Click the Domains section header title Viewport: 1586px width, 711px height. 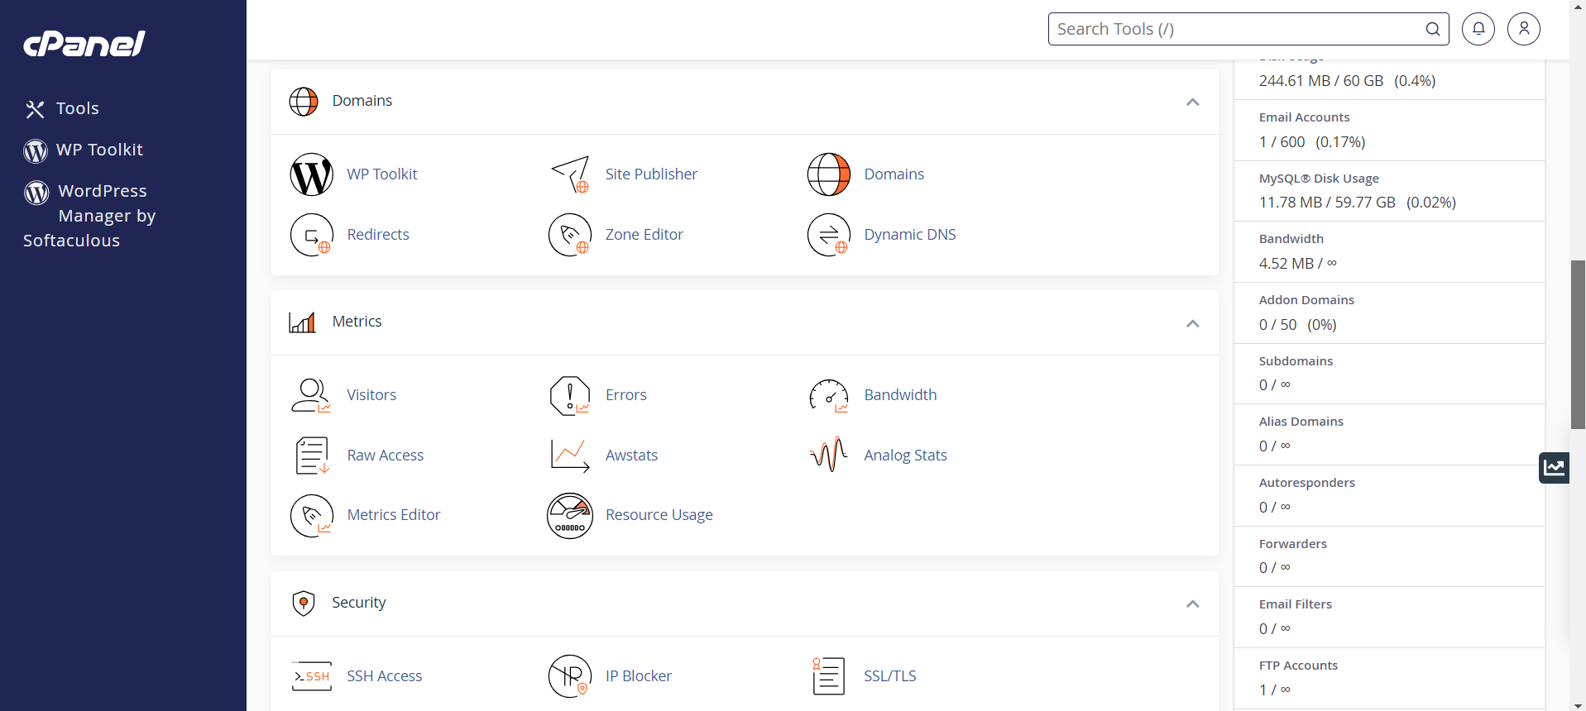click(x=362, y=101)
